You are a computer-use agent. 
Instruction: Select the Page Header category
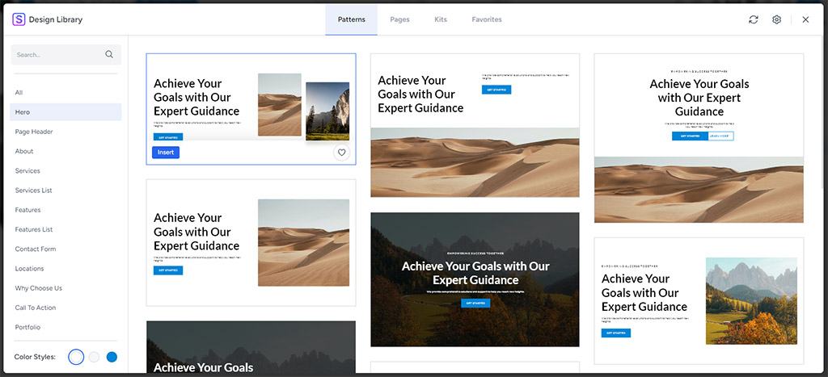[34, 132]
